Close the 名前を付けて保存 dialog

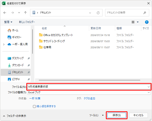148,3
